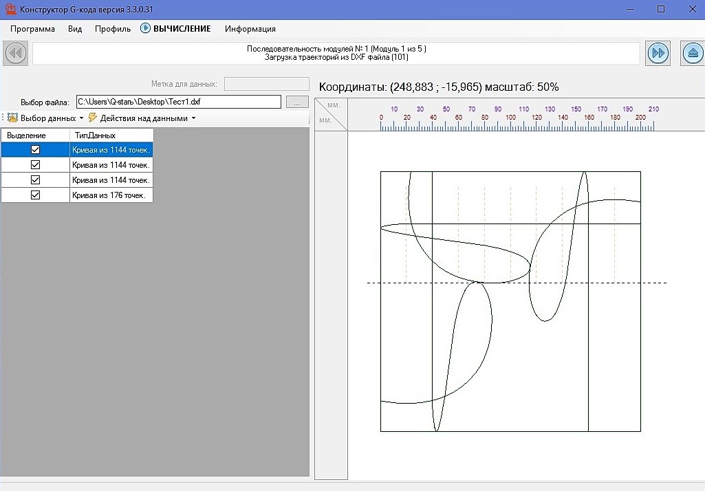Open the Вид menu
The width and height of the screenshot is (705, 491).
75,29
